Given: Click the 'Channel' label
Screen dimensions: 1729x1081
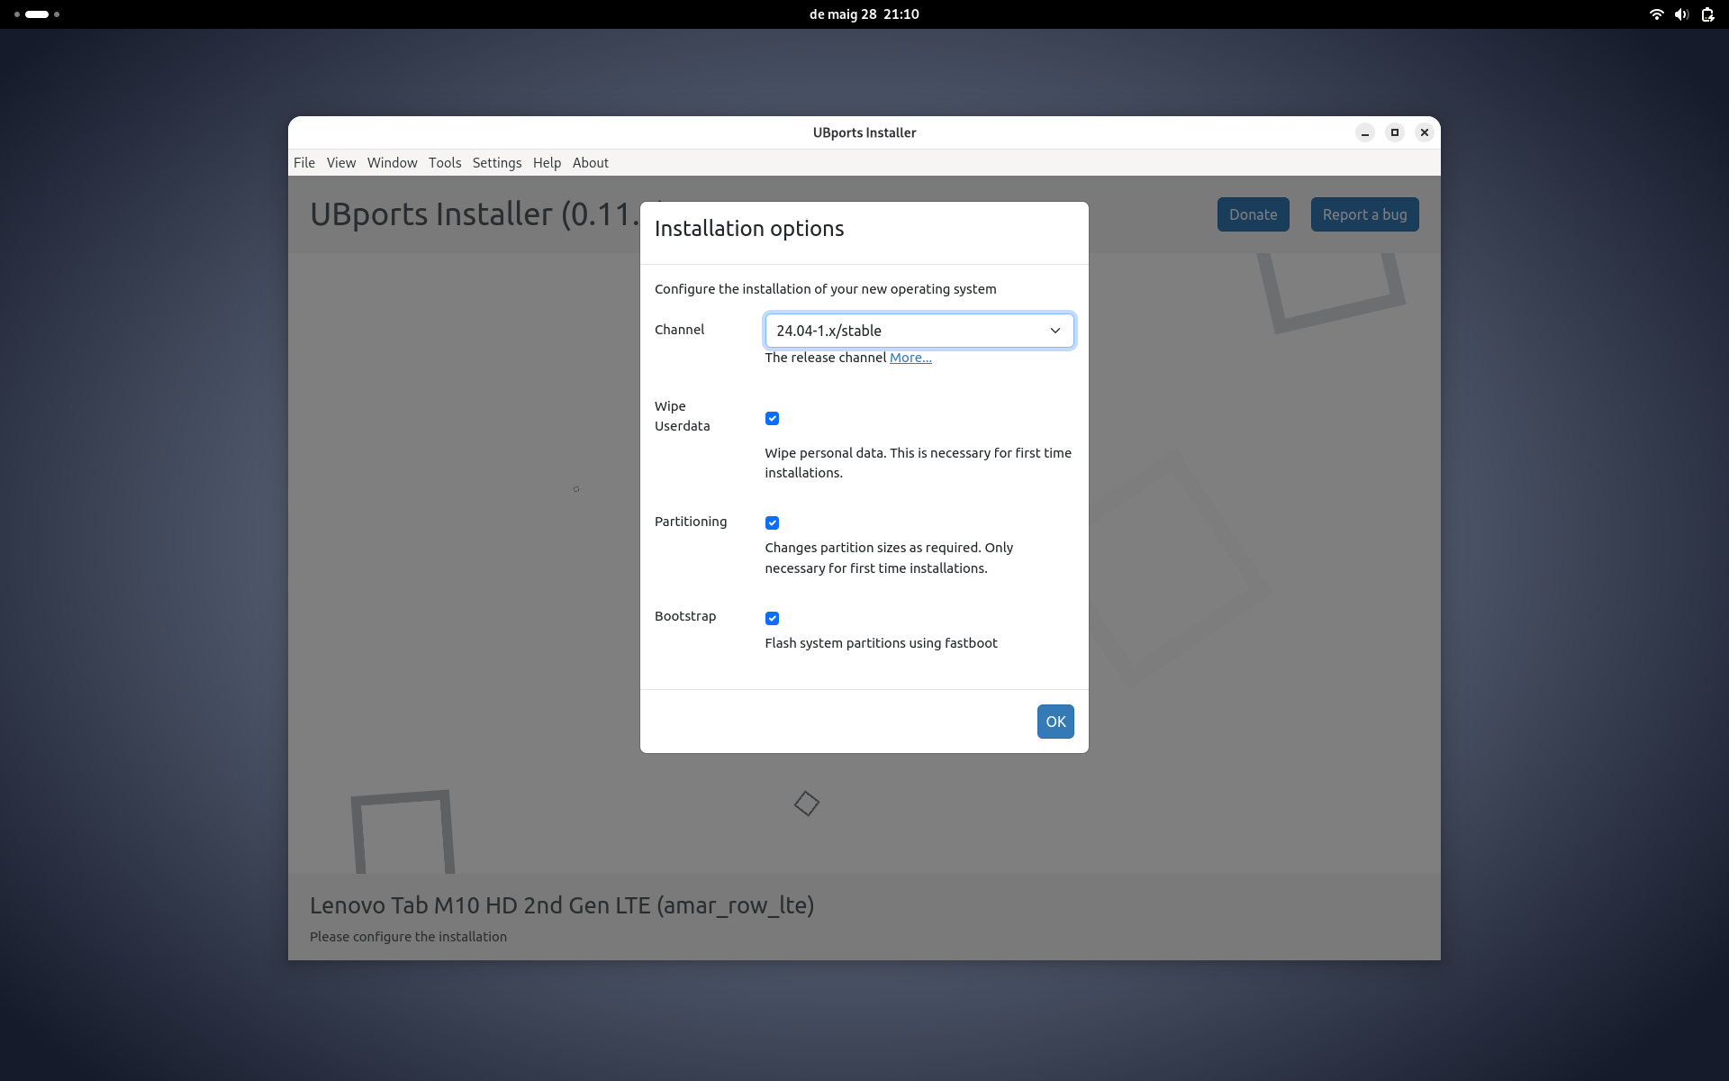Looking at the screenshot, I should (679, 330).
